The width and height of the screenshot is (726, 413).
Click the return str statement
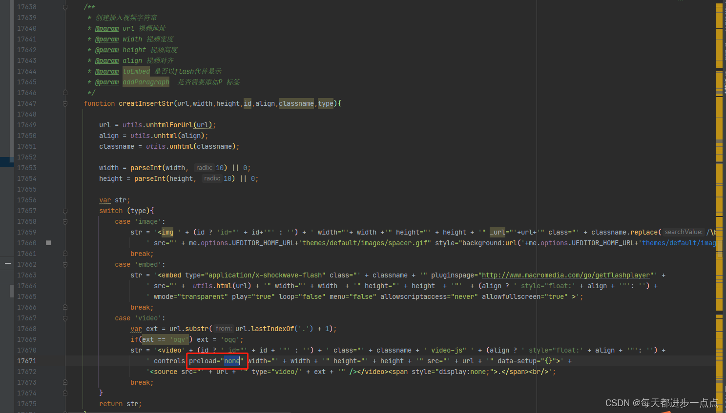(x=121, y=404)
